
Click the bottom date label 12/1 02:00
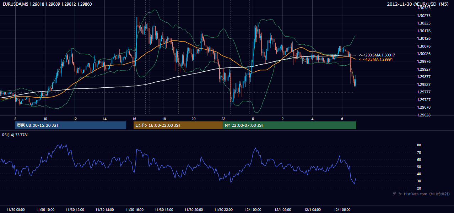point(282,210)
